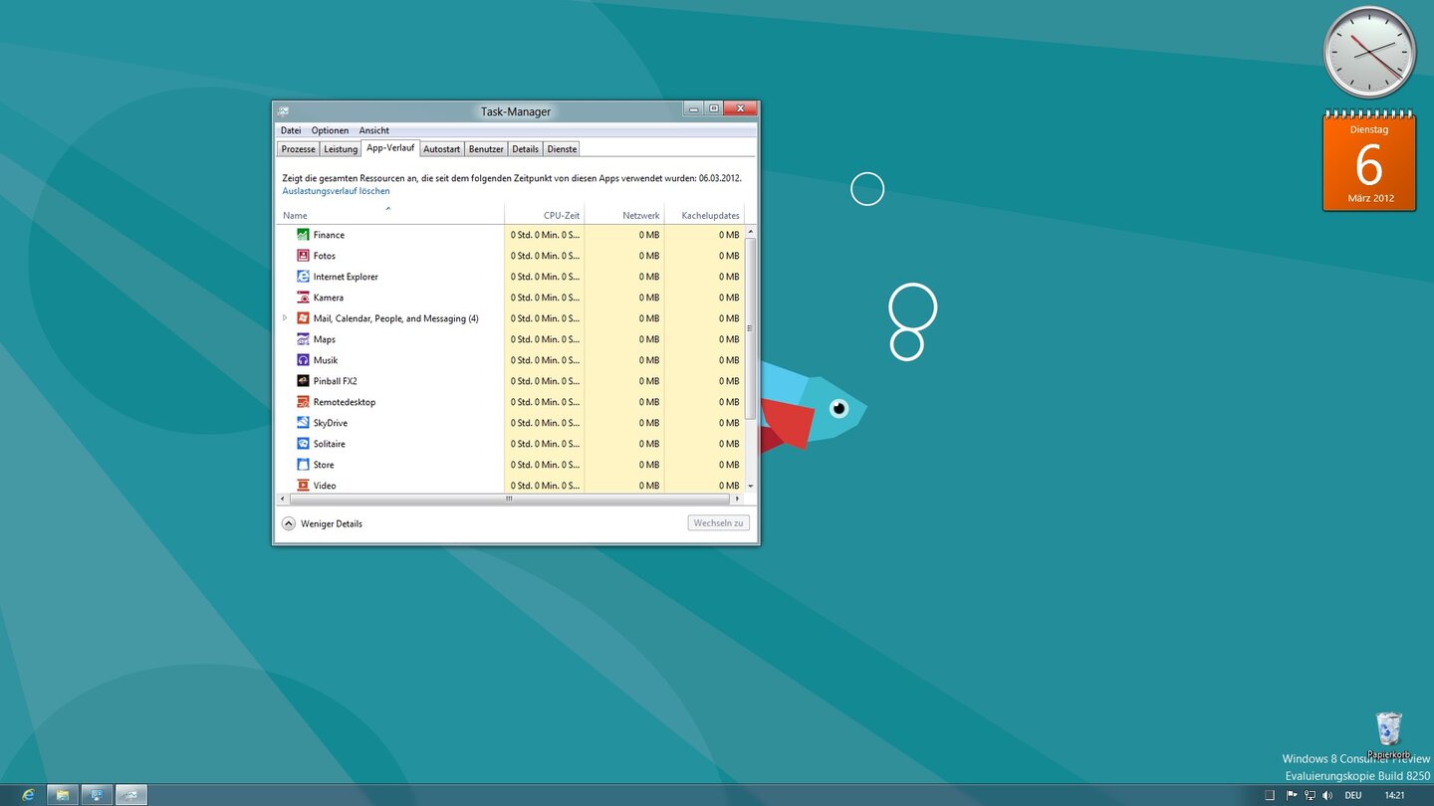Image resolution: width=1434 pixels, height=806 pixels.
Task: Click the Finance app icon in list
Action: 303,235
